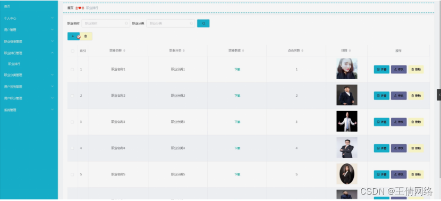Check the checkbox for row 4
This screenshot has width=441, height=201.
pyautogui.click(x=72, y=148)
